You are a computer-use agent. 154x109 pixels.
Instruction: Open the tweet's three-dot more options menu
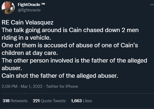click(x=152, y=5)
